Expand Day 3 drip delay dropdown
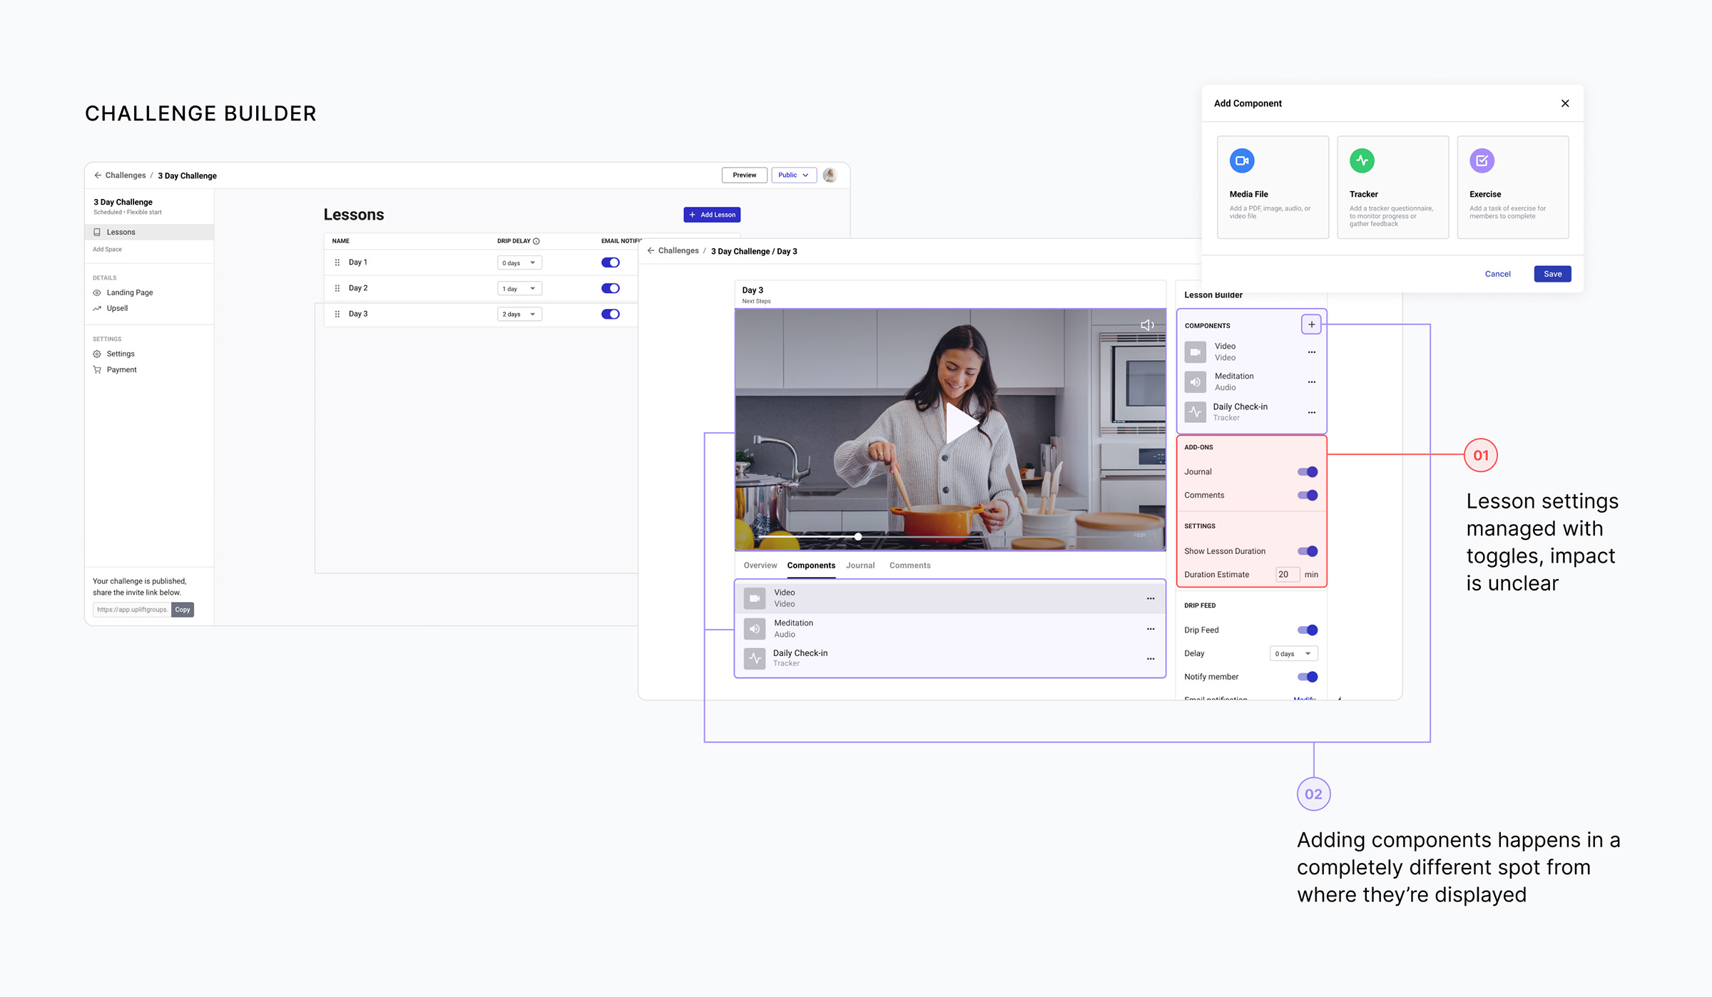The width and height of the screenshot is (1712, 997). click(x=519, y=315)
